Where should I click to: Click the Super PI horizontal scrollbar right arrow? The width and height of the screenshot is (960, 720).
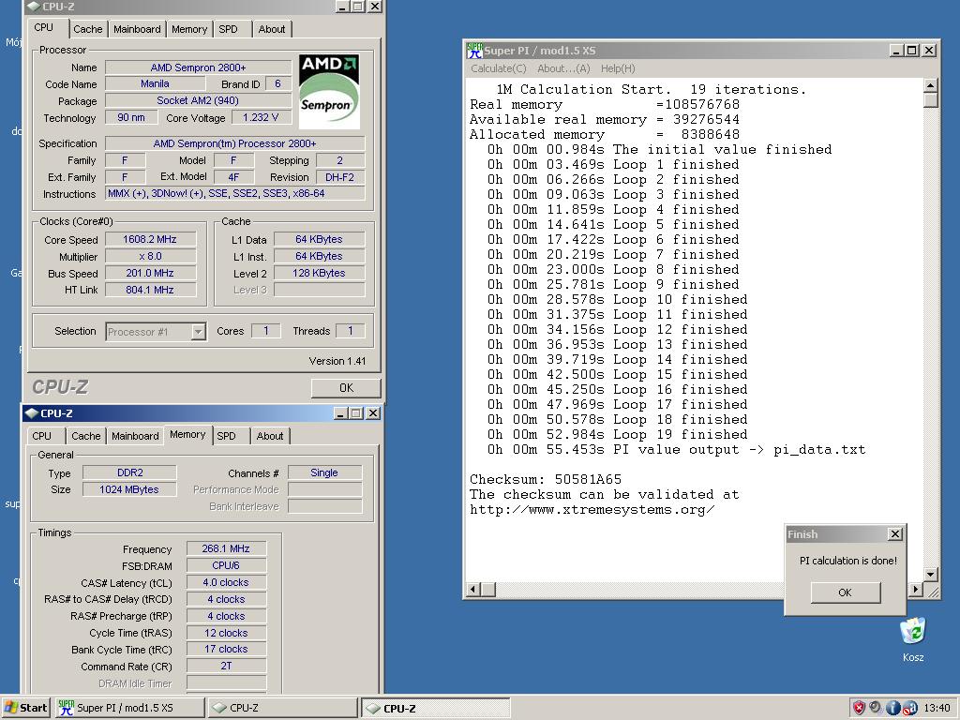[916, 590]
